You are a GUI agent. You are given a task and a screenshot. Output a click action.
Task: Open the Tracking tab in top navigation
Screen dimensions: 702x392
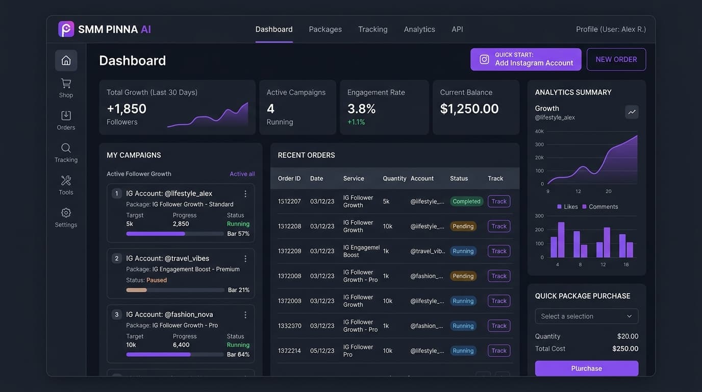[x=373, y=30]
